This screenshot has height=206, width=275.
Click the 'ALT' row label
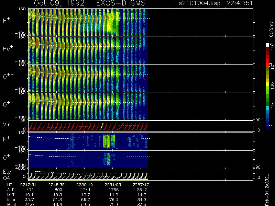[10, 190]
